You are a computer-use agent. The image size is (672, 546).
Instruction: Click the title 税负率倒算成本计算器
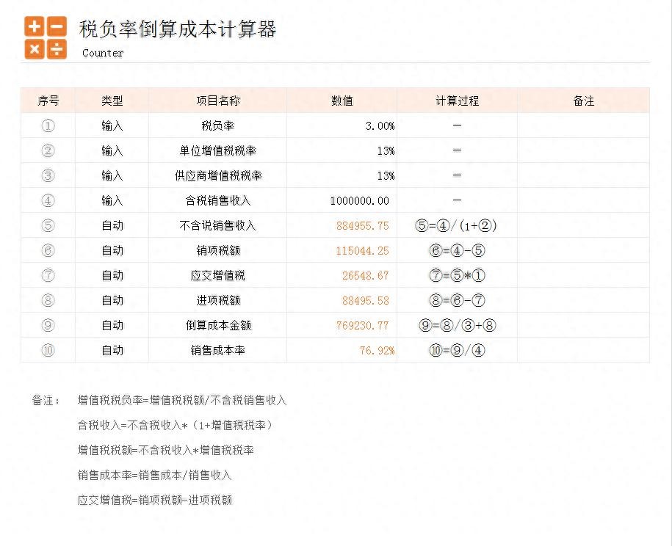177,29
